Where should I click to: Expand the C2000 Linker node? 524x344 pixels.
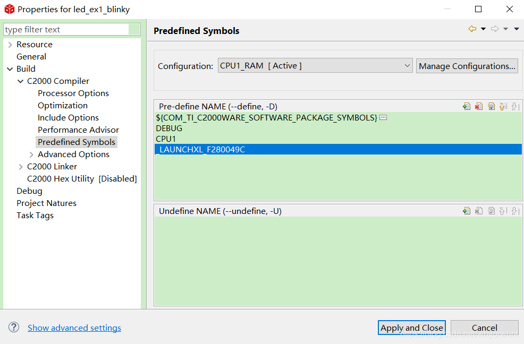(21, 167)
